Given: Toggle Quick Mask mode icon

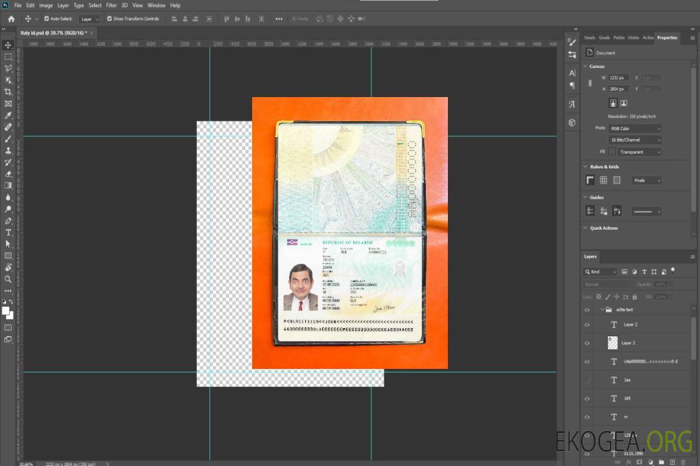Looking at the screenshot, I should [8, 327].
